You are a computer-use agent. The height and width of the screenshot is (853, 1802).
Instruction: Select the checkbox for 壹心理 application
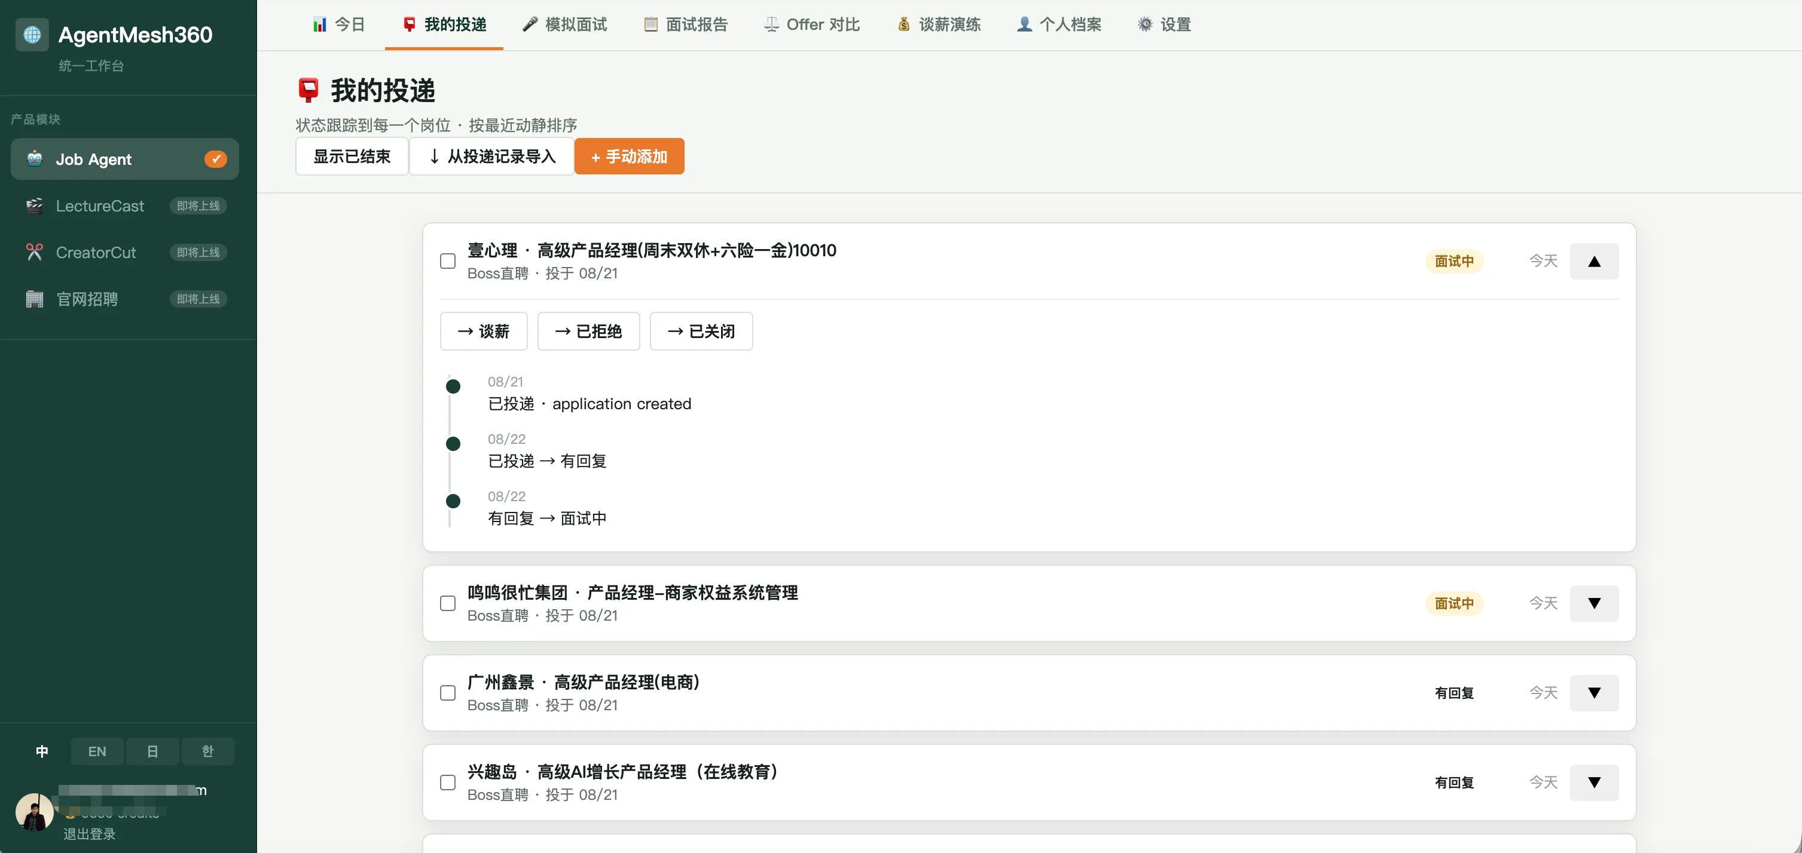[x=448, y=261]
